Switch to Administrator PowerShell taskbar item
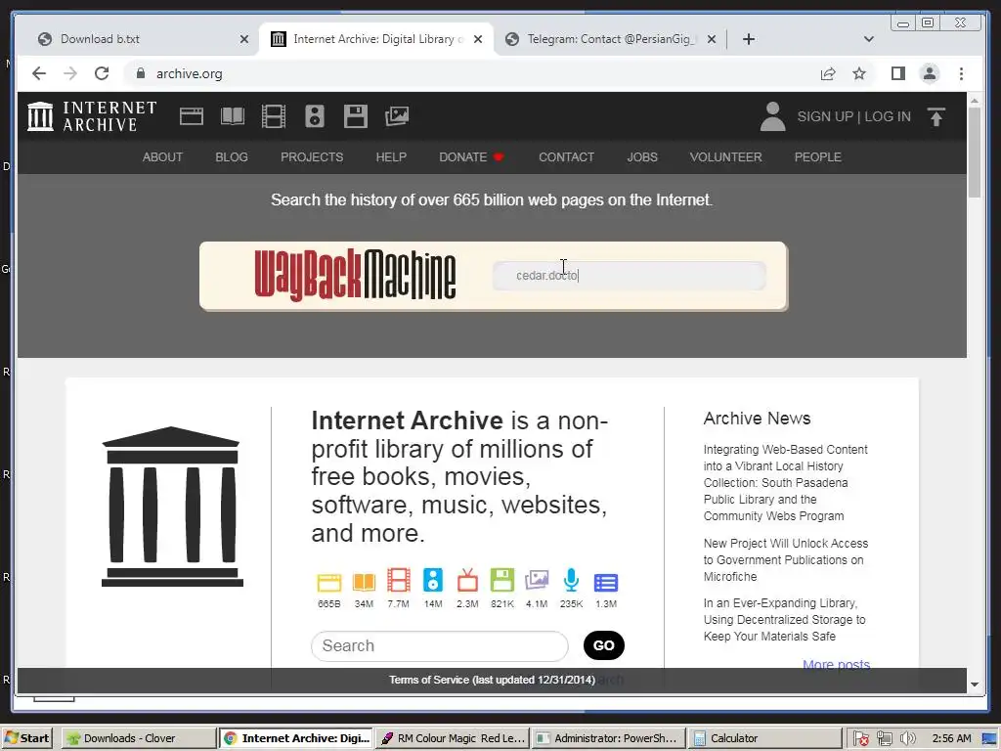This screenshot has width=1001, height=751. tap(608, 738)
